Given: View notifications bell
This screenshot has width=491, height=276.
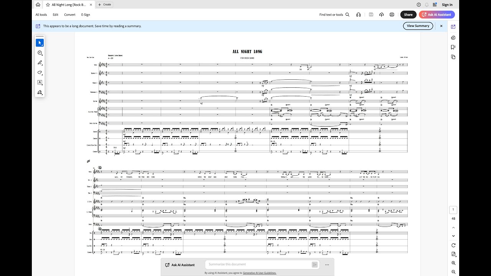Looking at the screenshot, I should pos(427,5).
